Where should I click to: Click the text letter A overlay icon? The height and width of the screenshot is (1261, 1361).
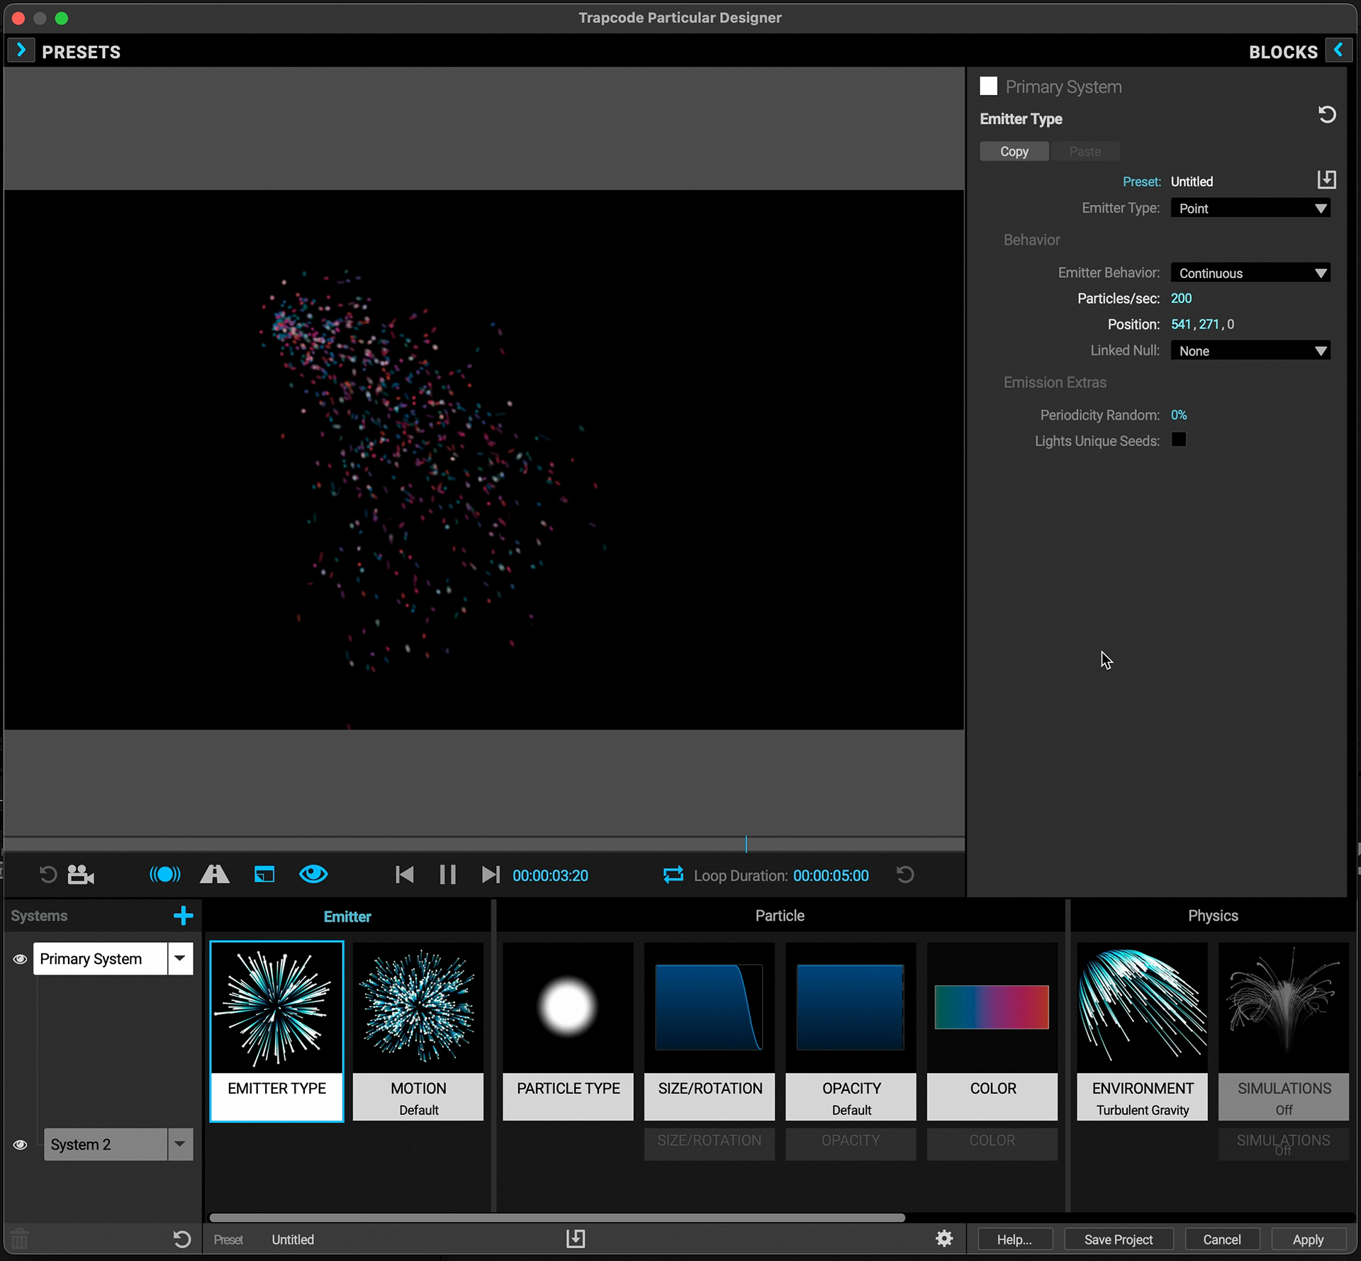pyautogui.click(x=214, y=875)
